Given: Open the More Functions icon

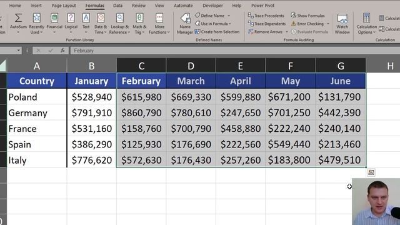Looking at the screenshot, I should click(x=159, y=18).
